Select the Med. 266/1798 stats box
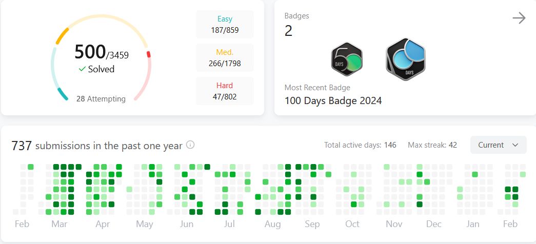The width and height of the screenshot is (536, 244). pos(225,58)
